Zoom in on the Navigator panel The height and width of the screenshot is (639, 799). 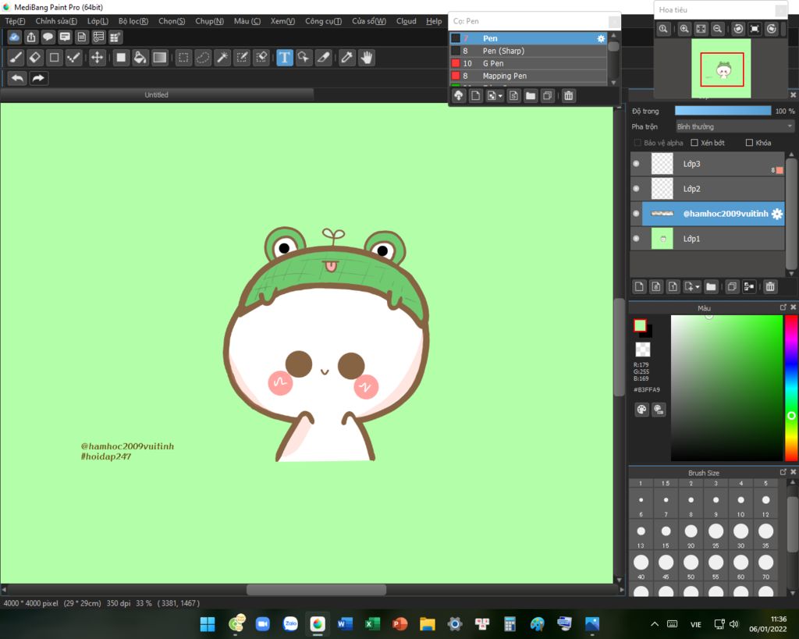pos(684,29)
